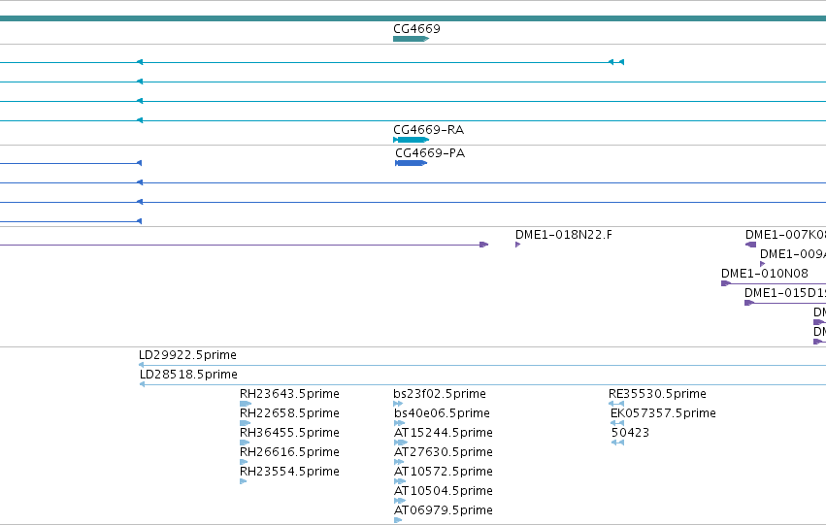Click the EK057357.5prime arrow glyph
826x525 pixels.
617,423
